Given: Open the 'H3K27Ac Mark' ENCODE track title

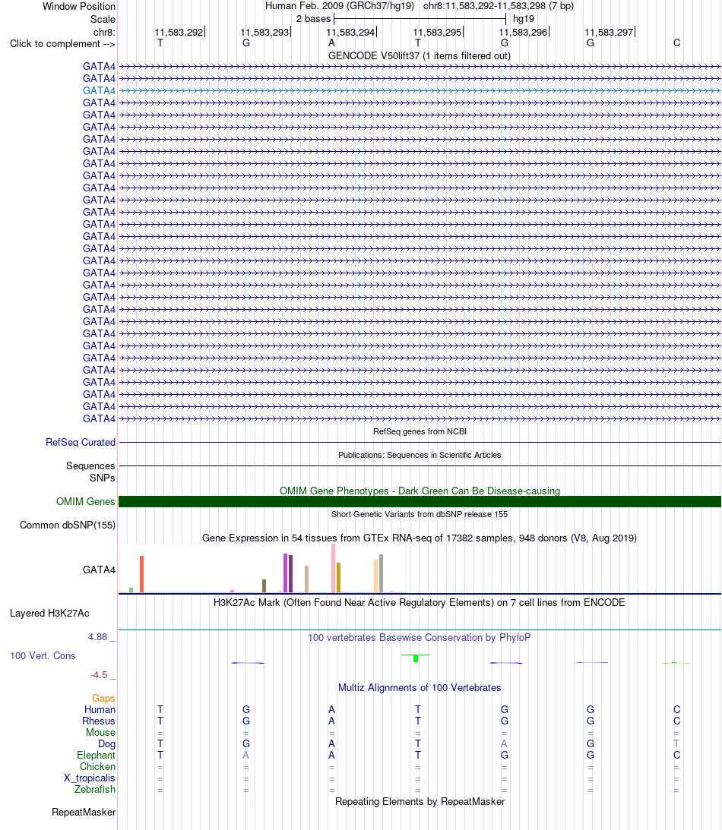Looking at the screenshot, I should pos(419,602).
